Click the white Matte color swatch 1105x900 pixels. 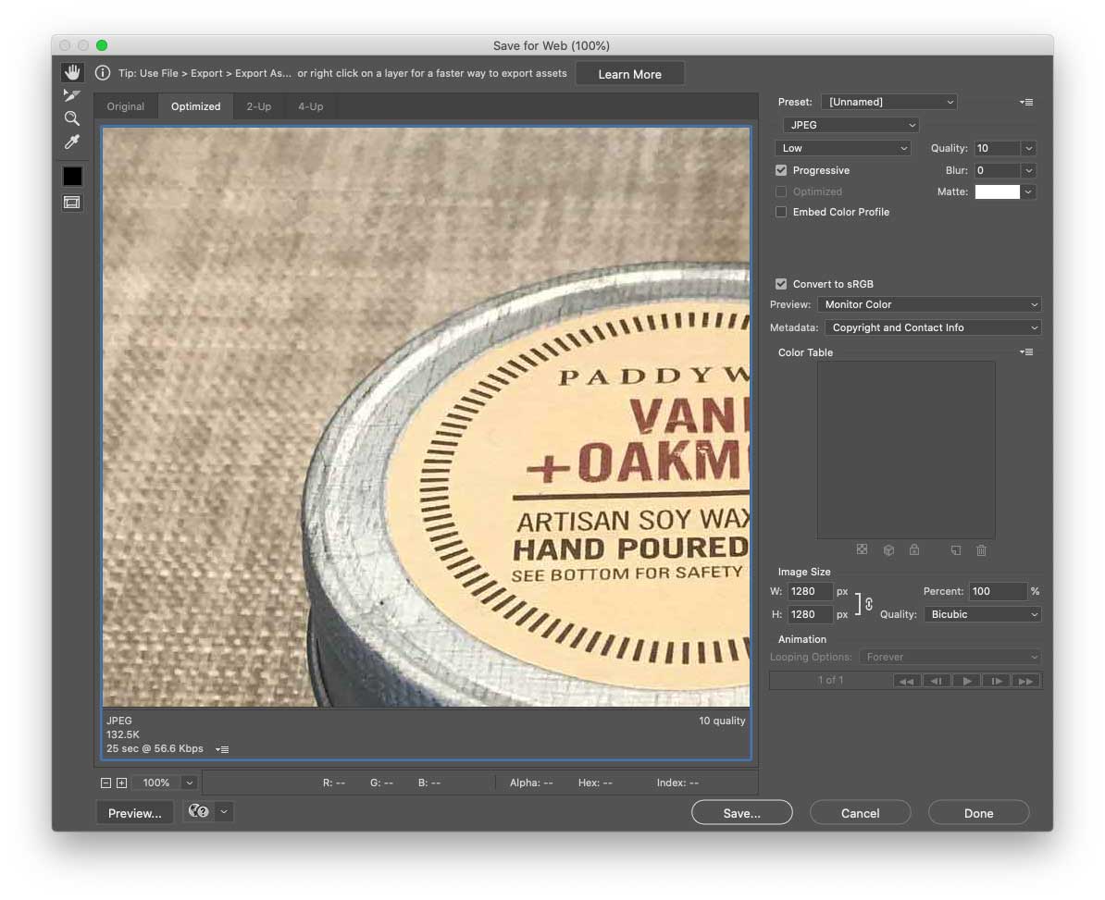tap(997, 191)
